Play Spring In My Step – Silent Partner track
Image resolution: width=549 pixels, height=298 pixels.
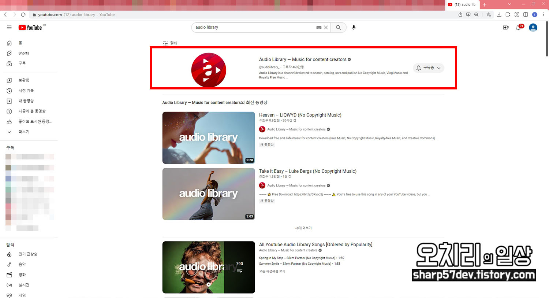pyautogui.click(x=302, y=258)
